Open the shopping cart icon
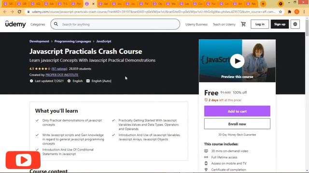Viewport: 309px width, 173px height. click(243, 24)
